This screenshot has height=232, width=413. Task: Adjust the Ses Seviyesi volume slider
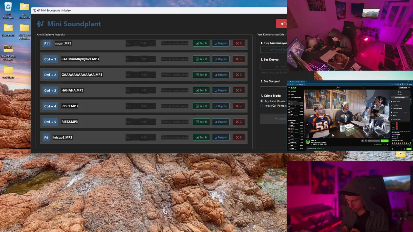coord(274,86)
